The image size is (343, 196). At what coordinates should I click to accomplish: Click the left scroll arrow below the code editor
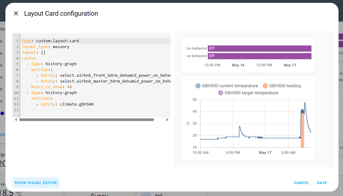(x=16, y=119)
